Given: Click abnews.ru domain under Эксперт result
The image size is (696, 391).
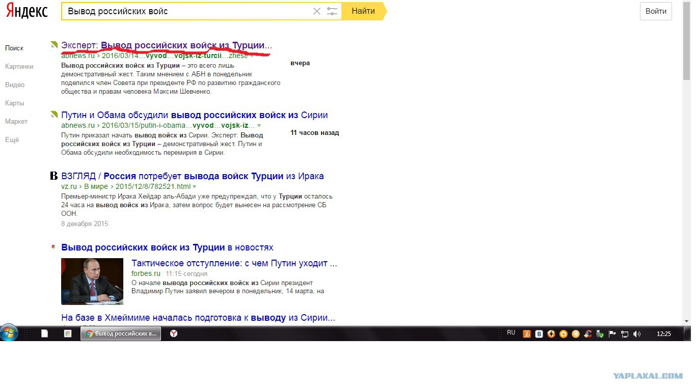Looking at the screenshot, I should 78,56.
